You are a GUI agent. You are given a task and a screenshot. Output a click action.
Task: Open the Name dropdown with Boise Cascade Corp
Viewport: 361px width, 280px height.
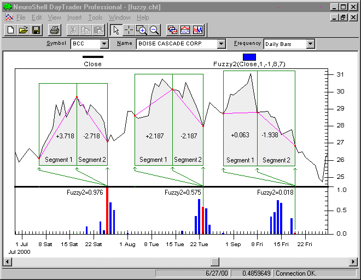click(x=221, y=44)
